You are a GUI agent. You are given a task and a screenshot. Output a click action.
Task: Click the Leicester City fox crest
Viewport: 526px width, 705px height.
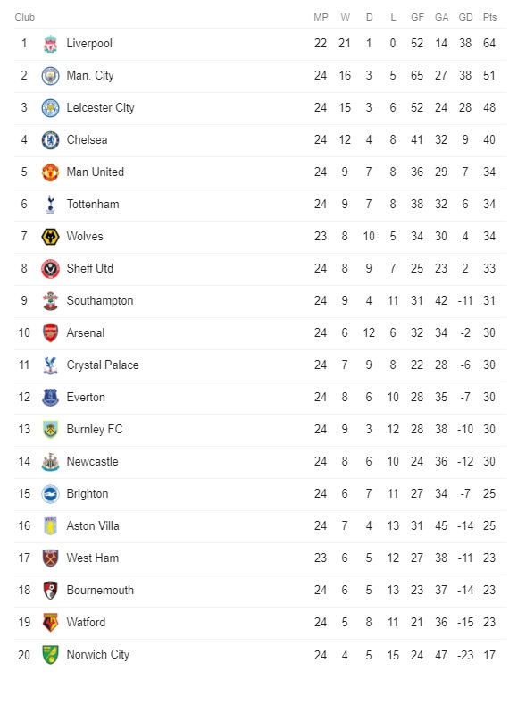pos(50,108)
